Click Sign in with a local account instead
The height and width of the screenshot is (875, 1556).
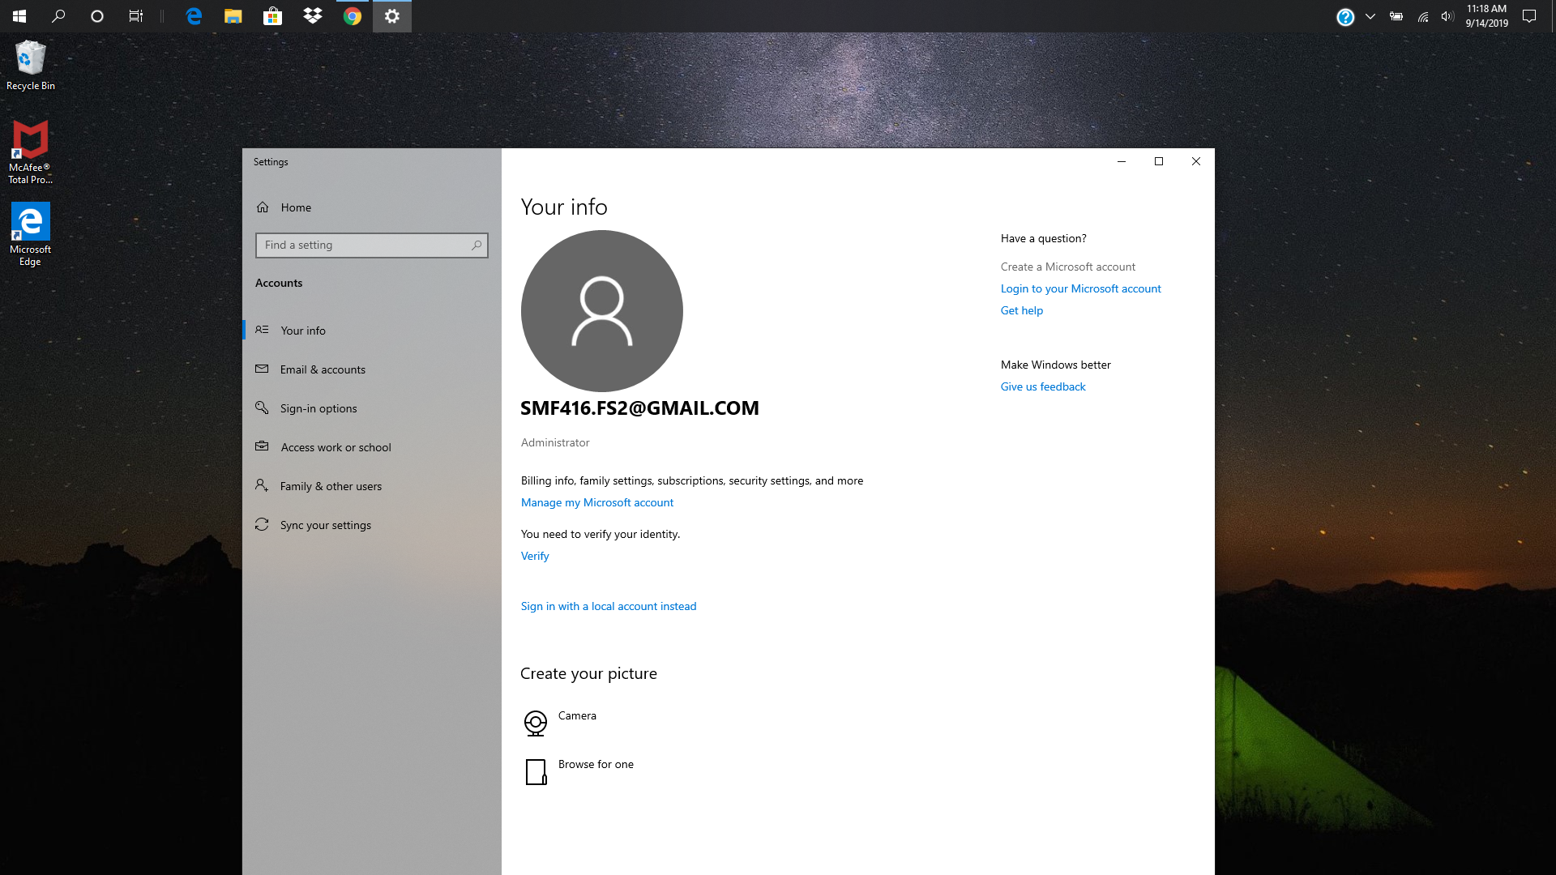point(608,606)
